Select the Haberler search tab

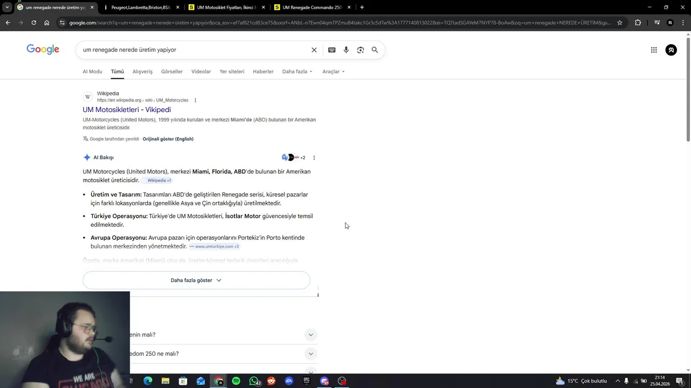(263, 72)
